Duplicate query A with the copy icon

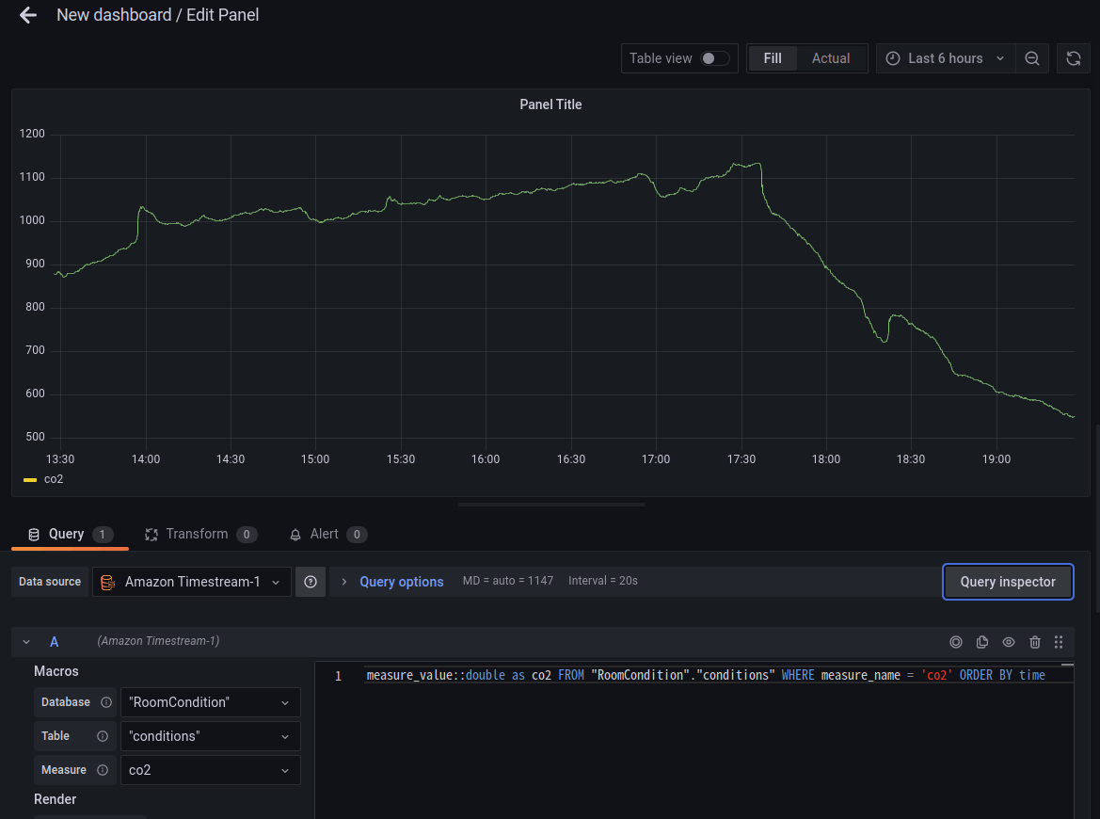982,641
